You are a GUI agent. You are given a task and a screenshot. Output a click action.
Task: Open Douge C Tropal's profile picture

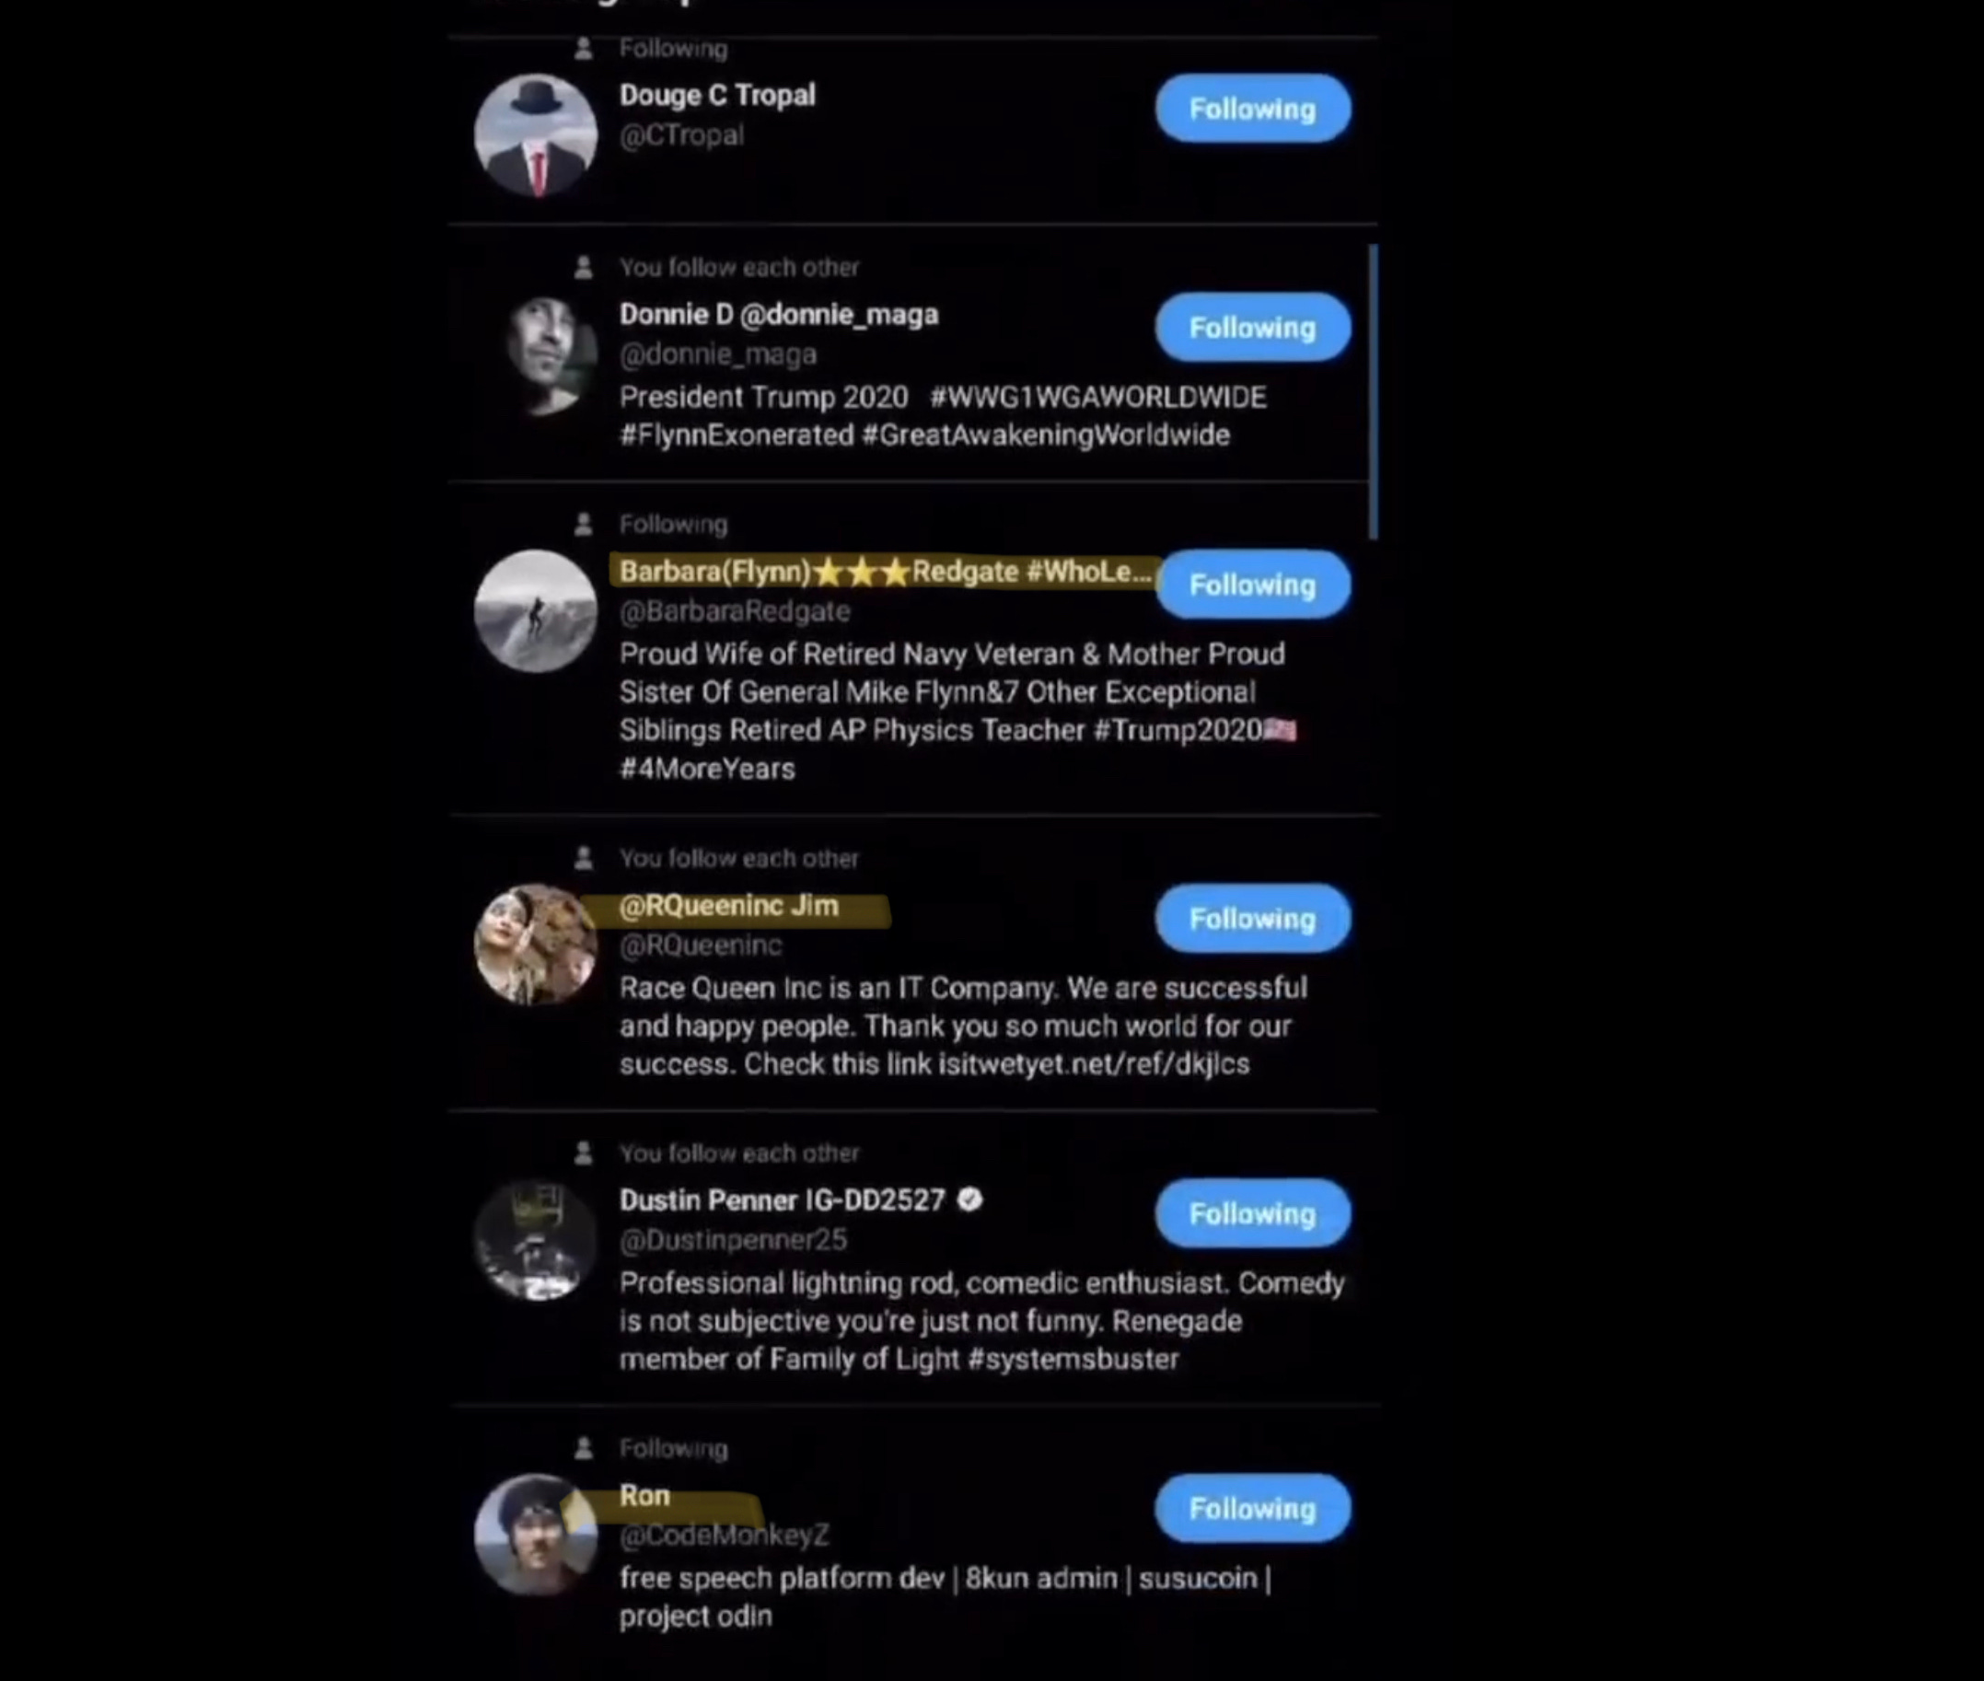536,135
